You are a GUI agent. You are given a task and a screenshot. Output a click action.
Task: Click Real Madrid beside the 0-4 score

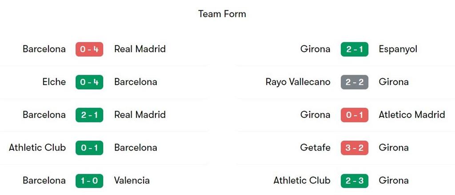(140, 49)
